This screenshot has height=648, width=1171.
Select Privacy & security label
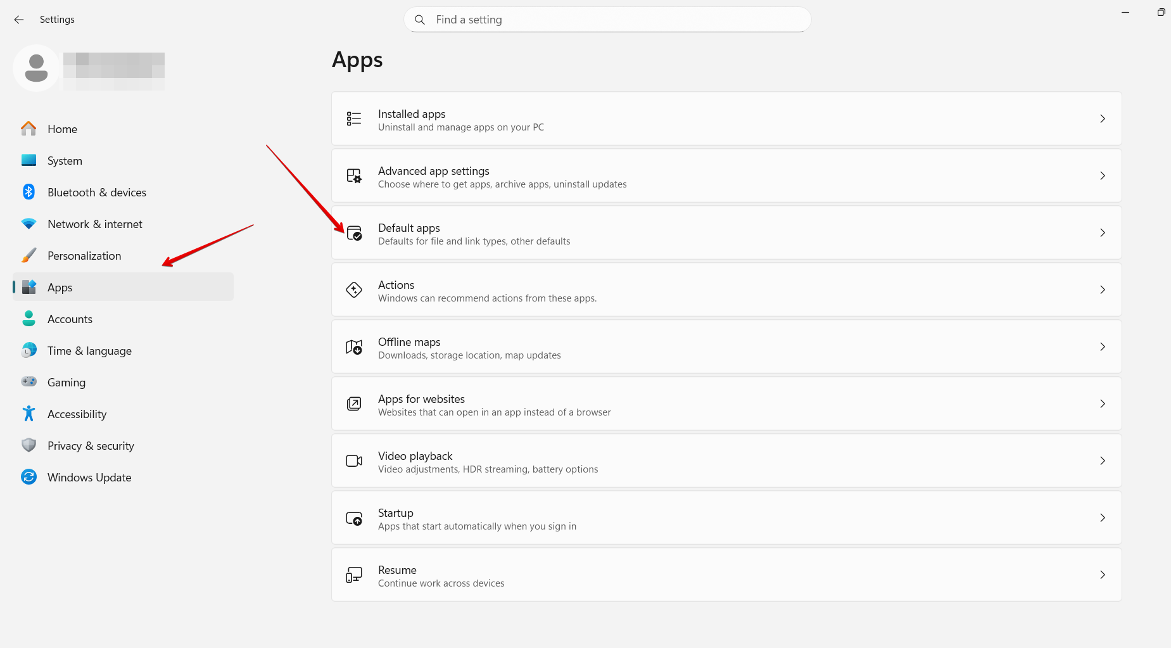[91, 446]
